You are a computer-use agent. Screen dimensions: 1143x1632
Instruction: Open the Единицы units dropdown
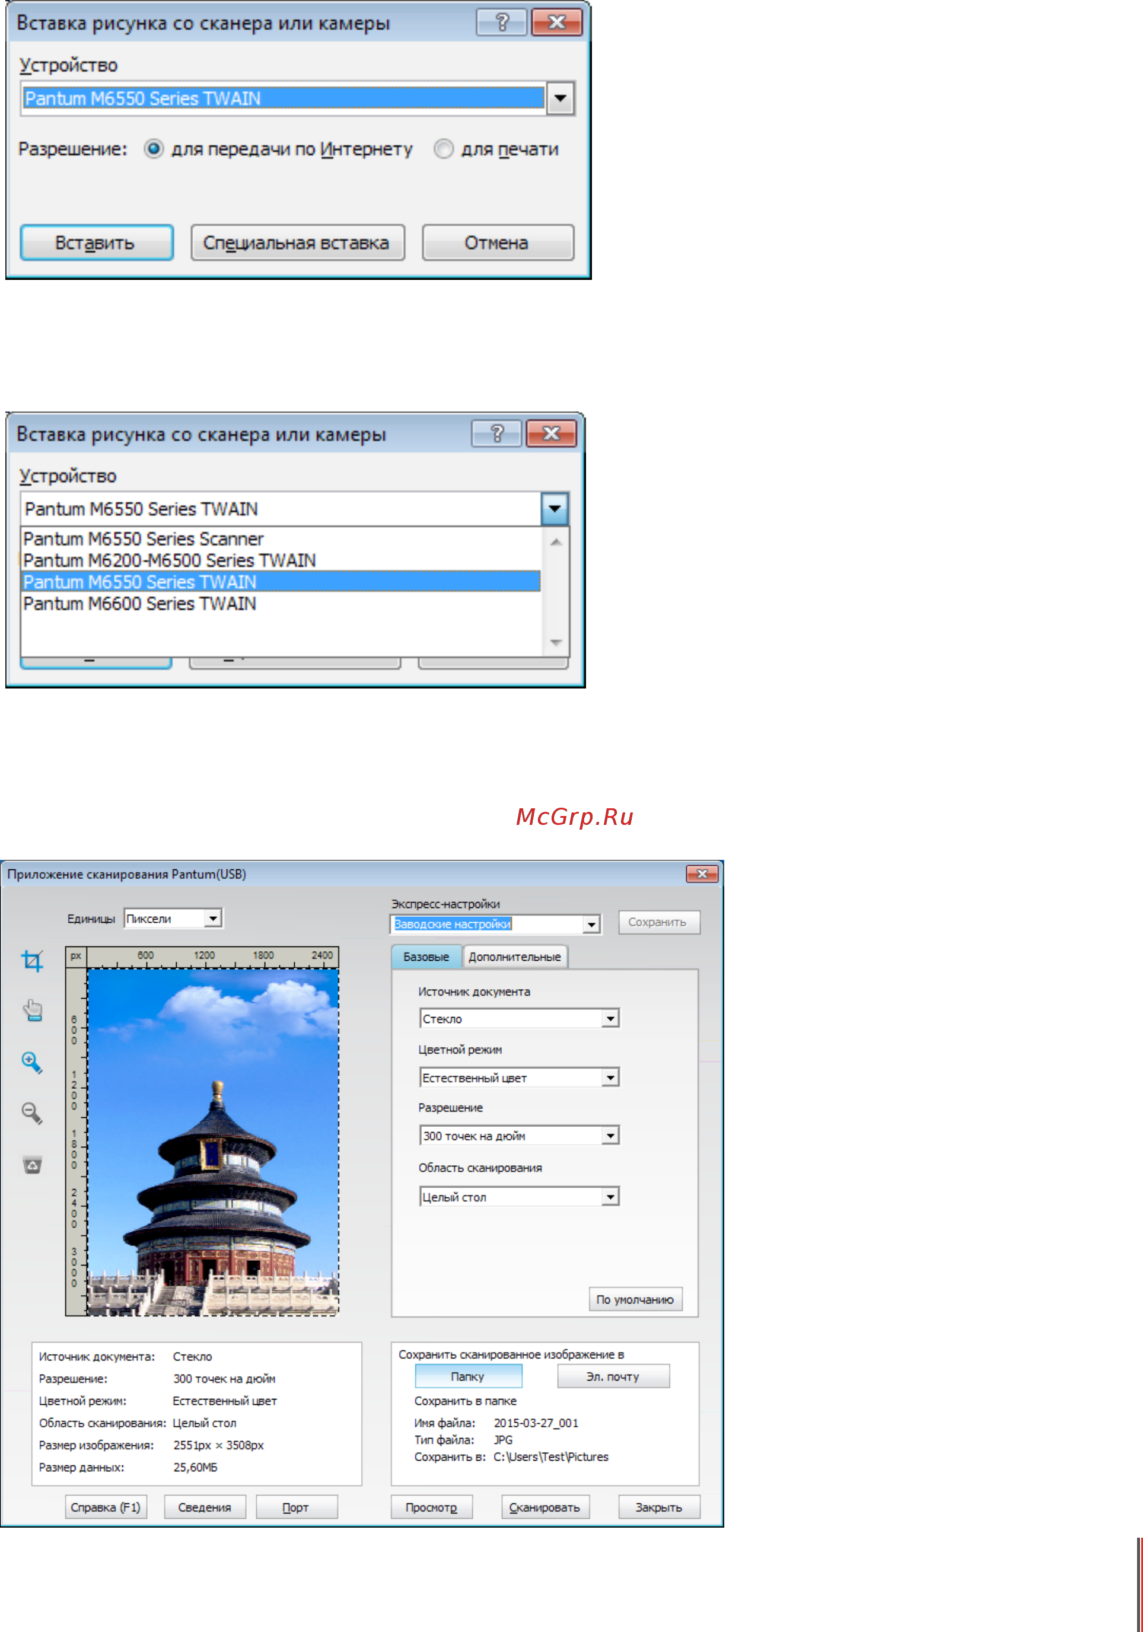click(x=214, y=919)
